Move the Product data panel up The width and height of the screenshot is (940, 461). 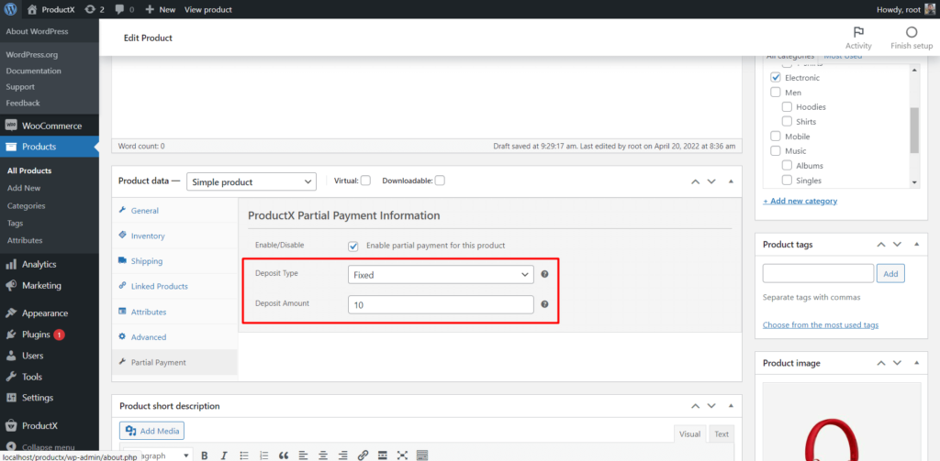click(x=696, y=181)
